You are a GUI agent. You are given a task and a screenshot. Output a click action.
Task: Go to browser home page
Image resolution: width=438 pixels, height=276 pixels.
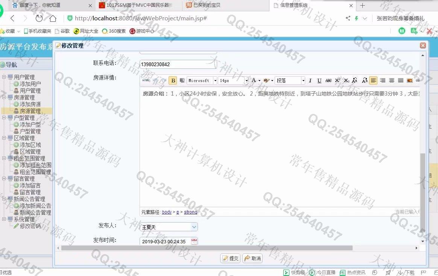click(53, 18)
